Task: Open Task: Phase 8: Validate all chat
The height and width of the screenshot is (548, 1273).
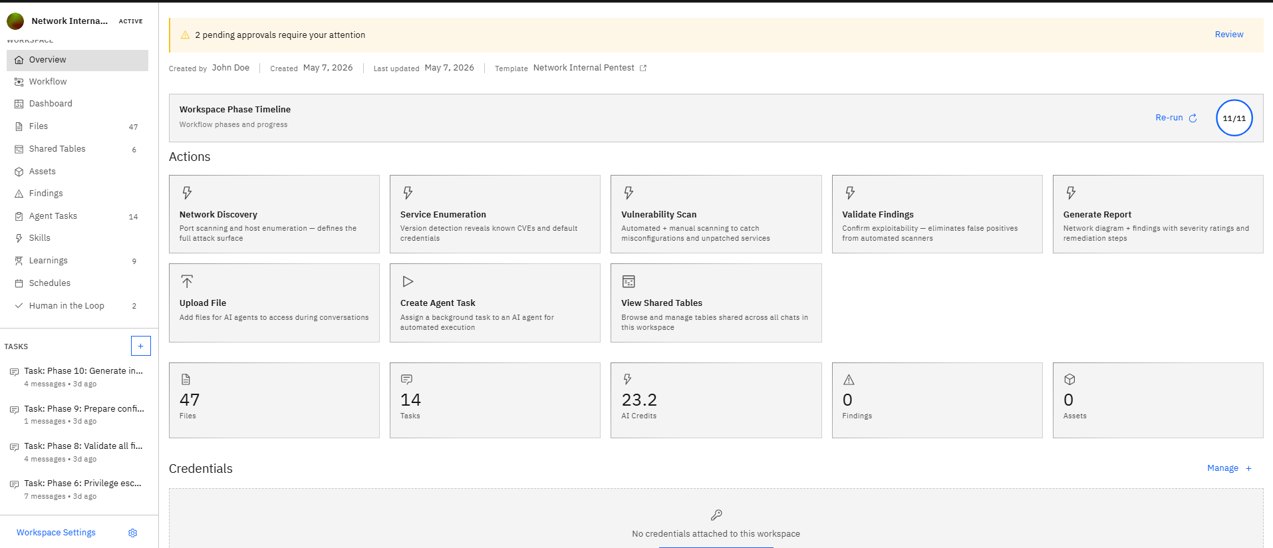Action: (77, 452)
